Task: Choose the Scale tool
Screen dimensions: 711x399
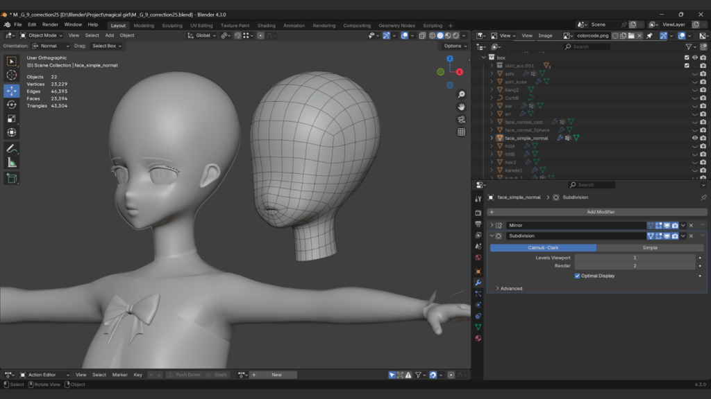Action: 12,118
